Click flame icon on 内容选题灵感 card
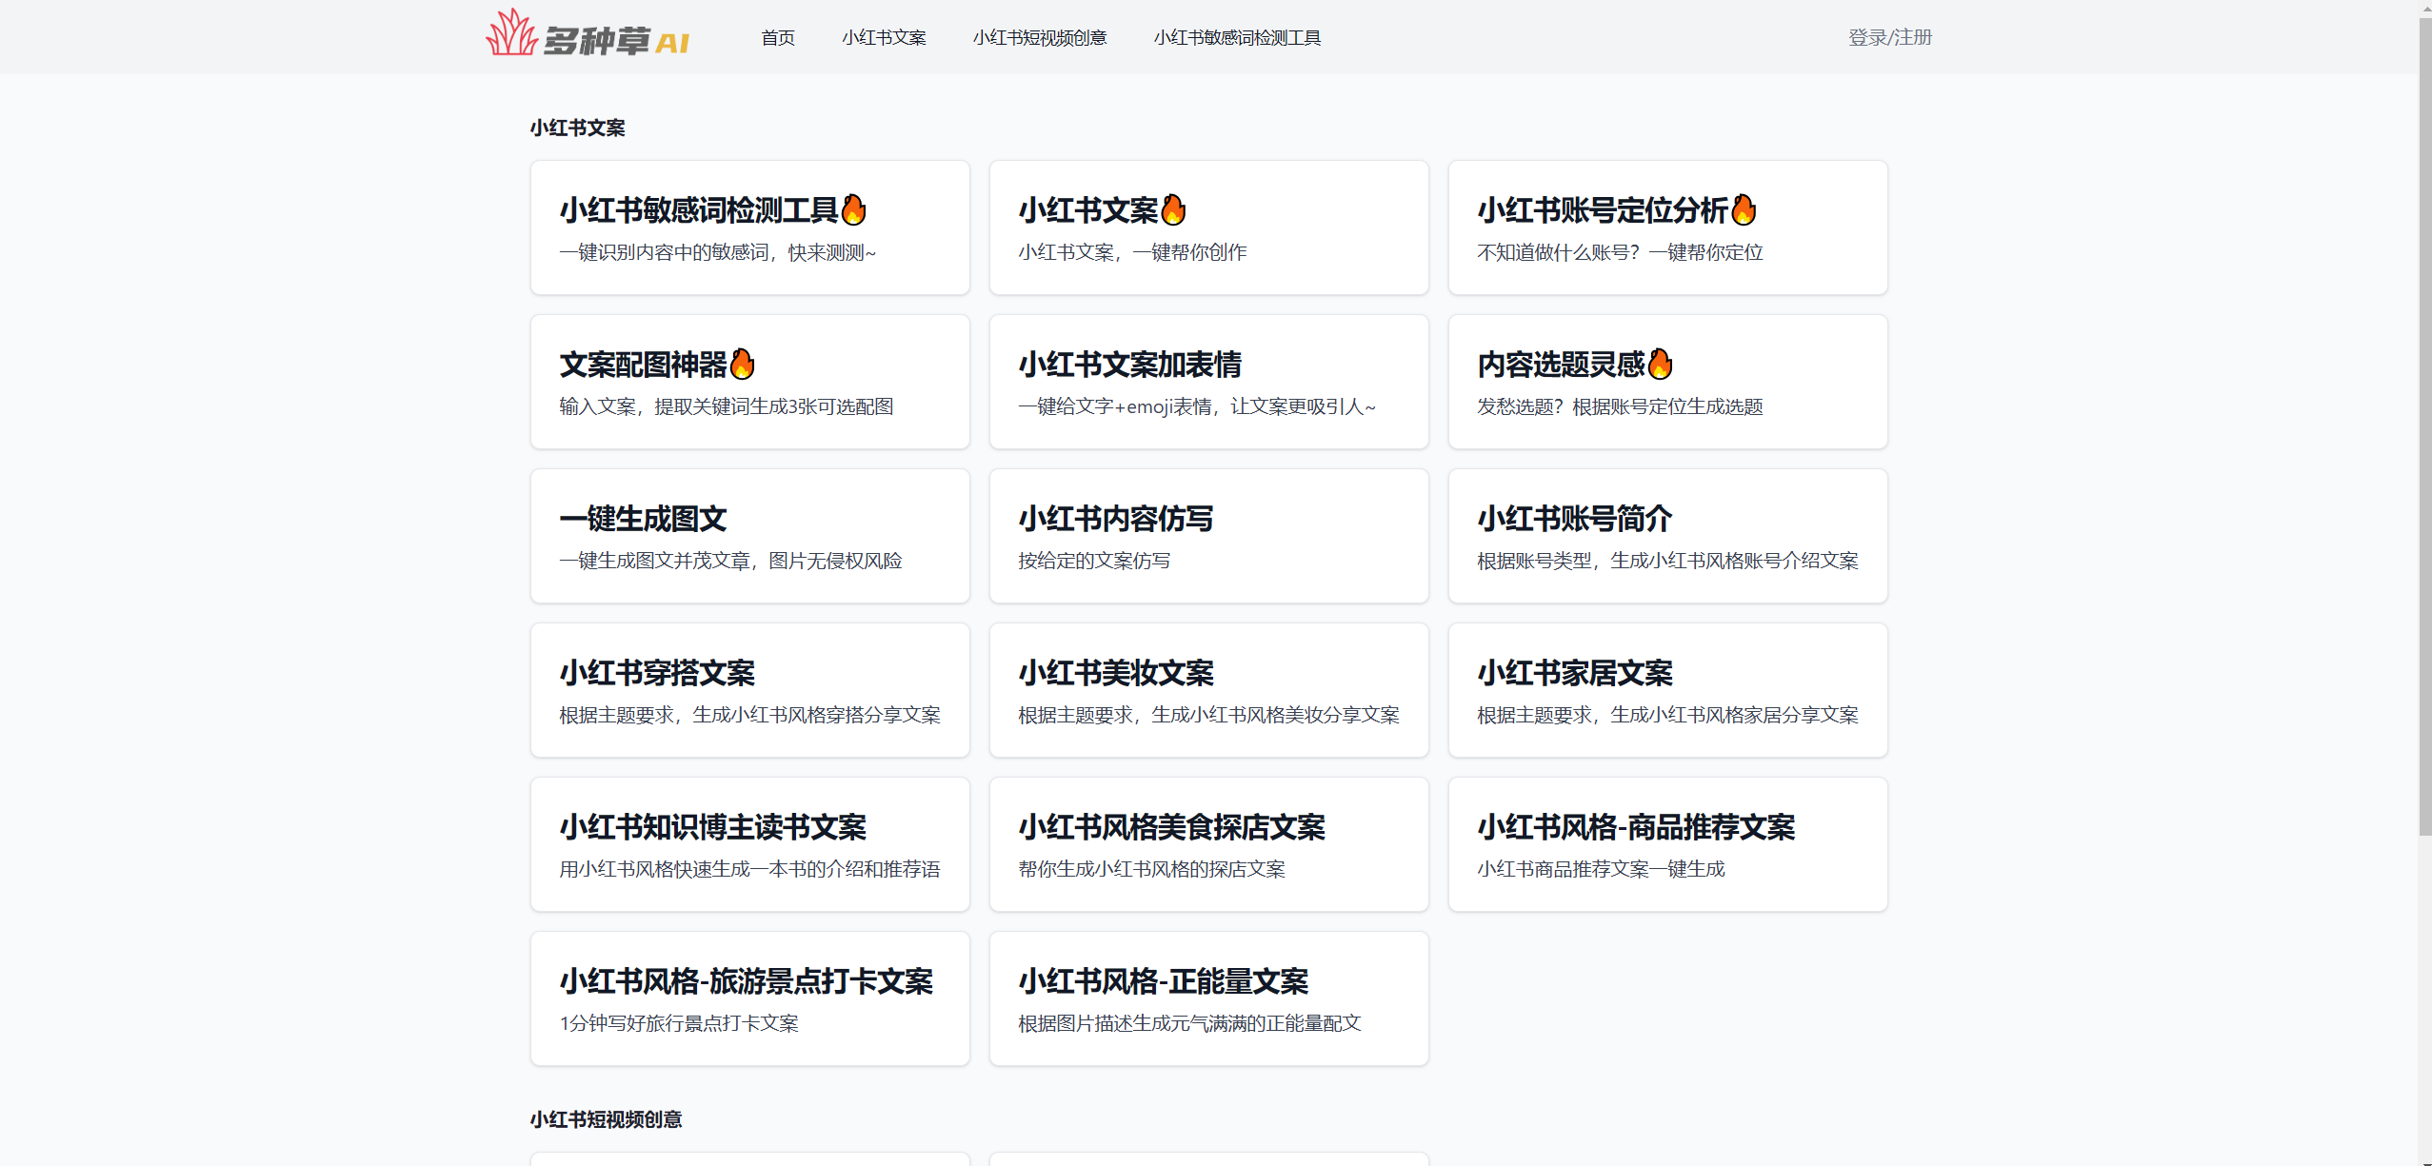2432x1166 pixels. (1660, 364)
